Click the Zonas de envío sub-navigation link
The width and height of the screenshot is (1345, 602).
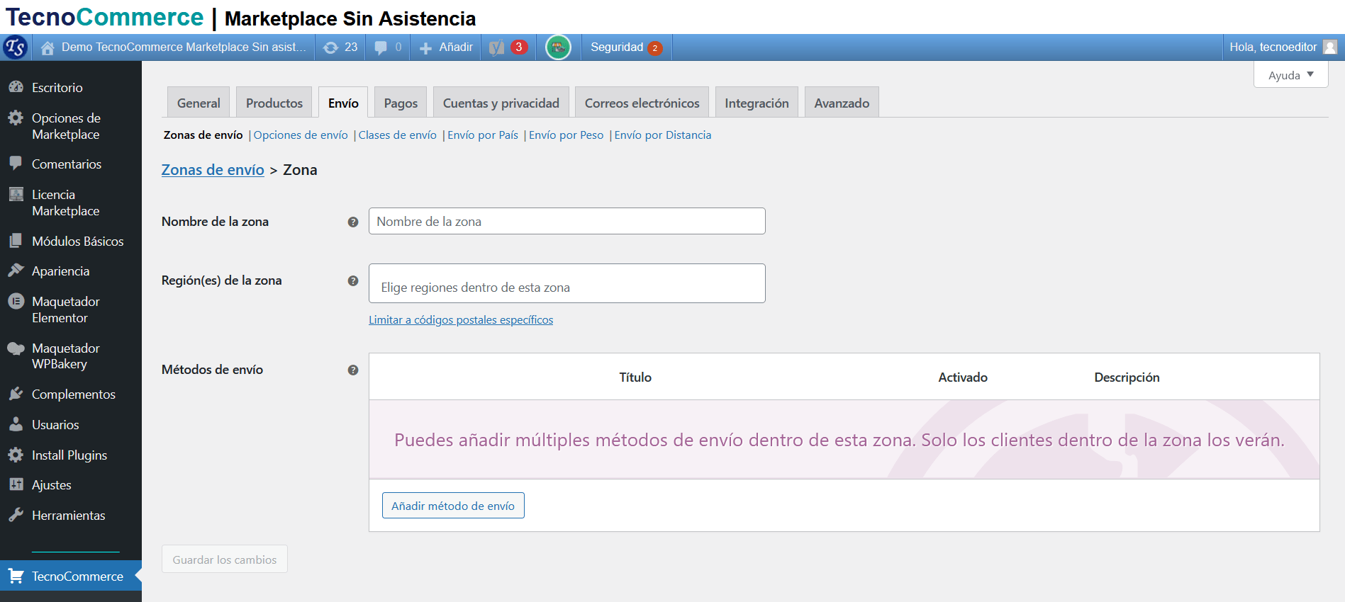[203, 135]
